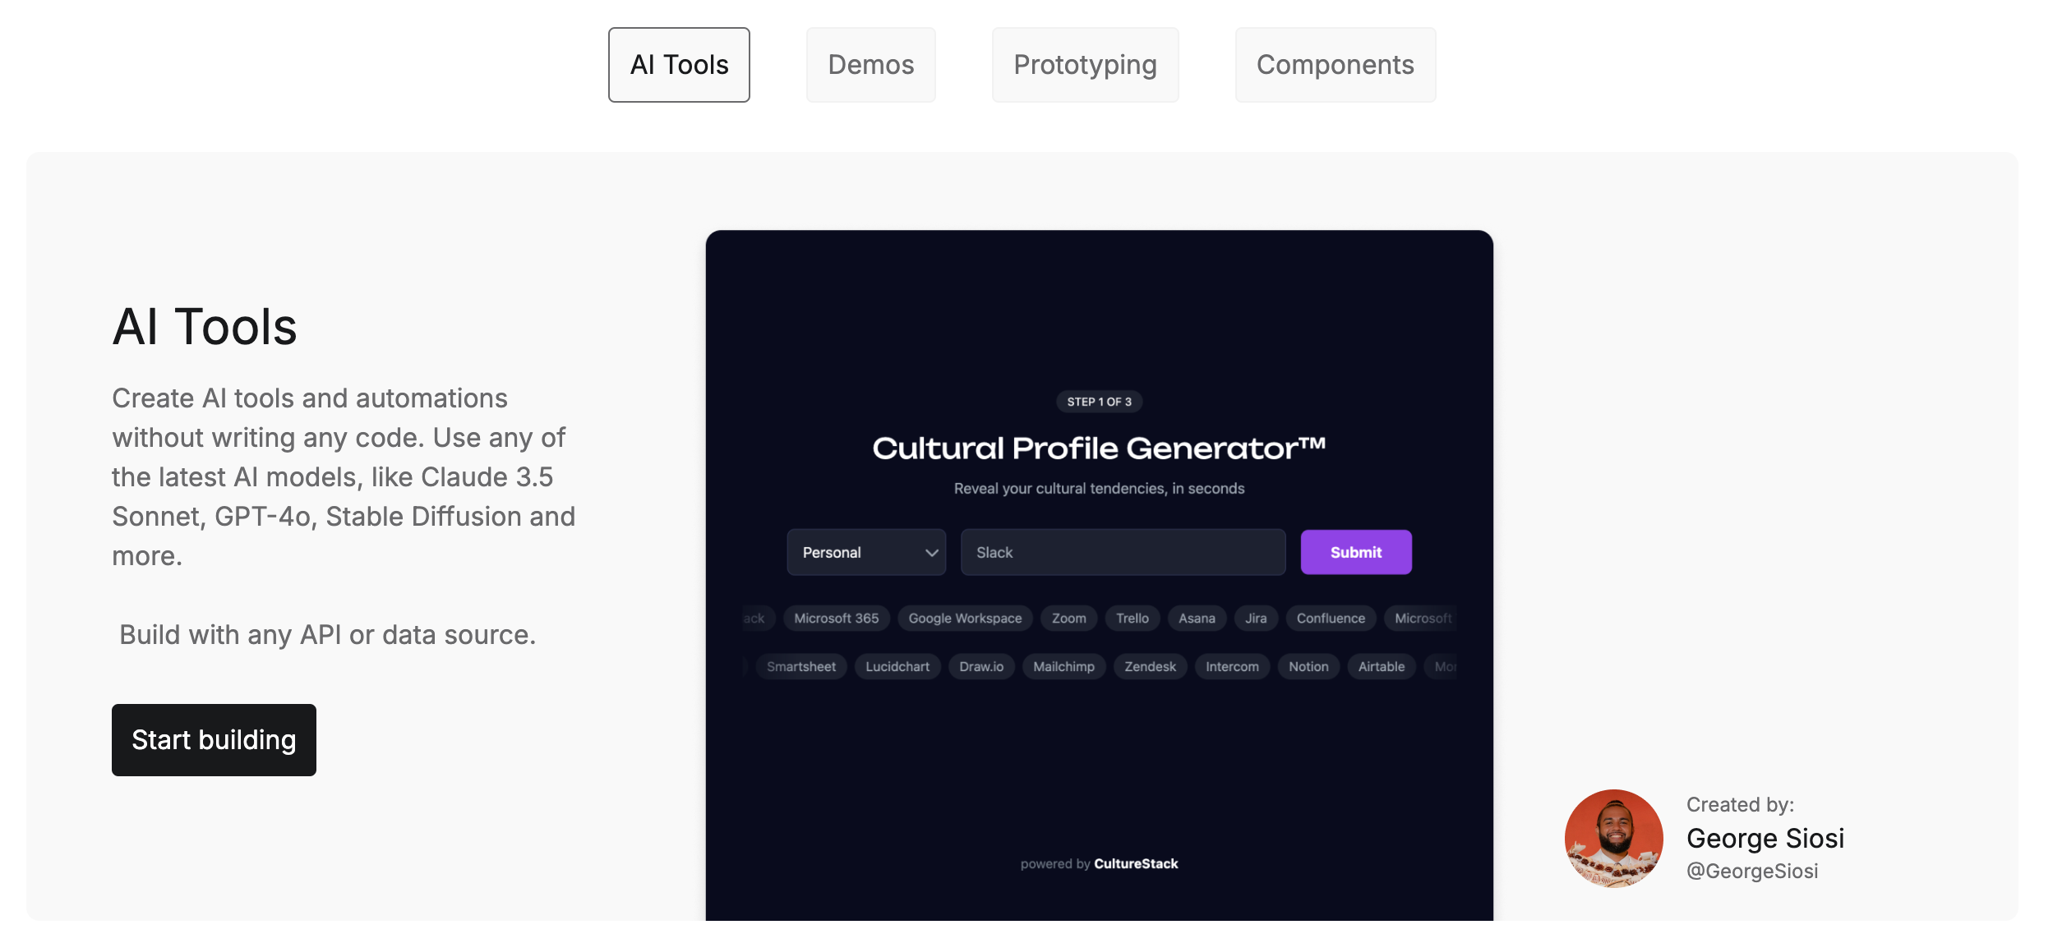Go to the Components tab
The width and height of the screenshot is (2053, 943).
[1336, 65]
